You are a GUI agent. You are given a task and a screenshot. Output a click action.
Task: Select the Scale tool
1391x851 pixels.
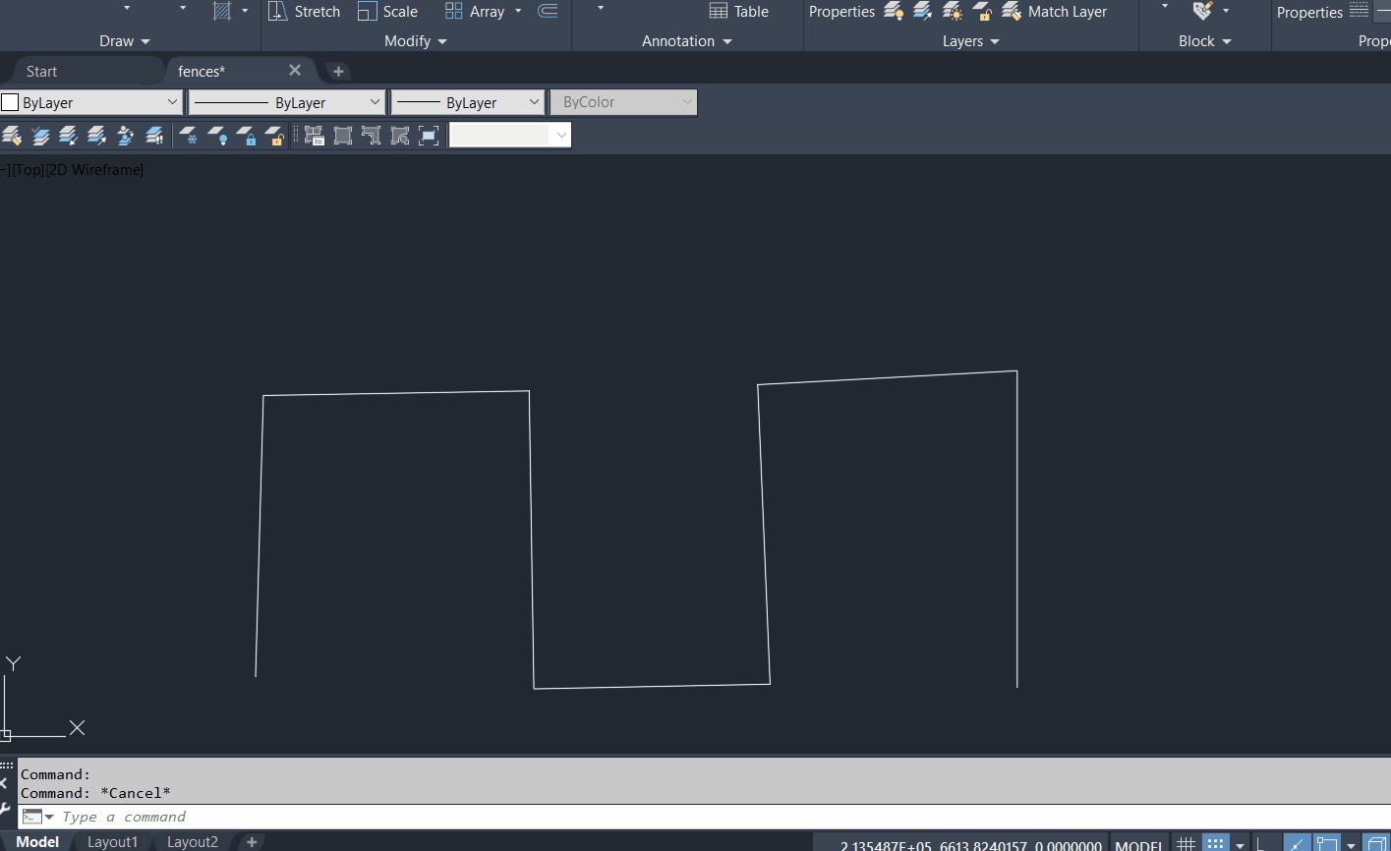(x=387, y=11)
